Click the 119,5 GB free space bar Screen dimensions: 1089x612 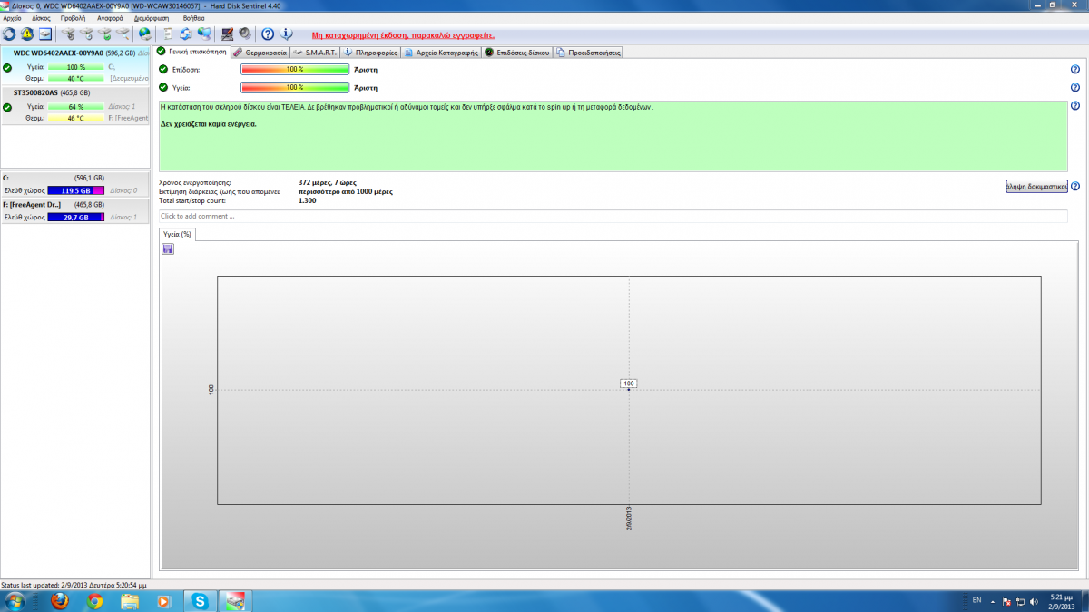click(x=76, y=190)
